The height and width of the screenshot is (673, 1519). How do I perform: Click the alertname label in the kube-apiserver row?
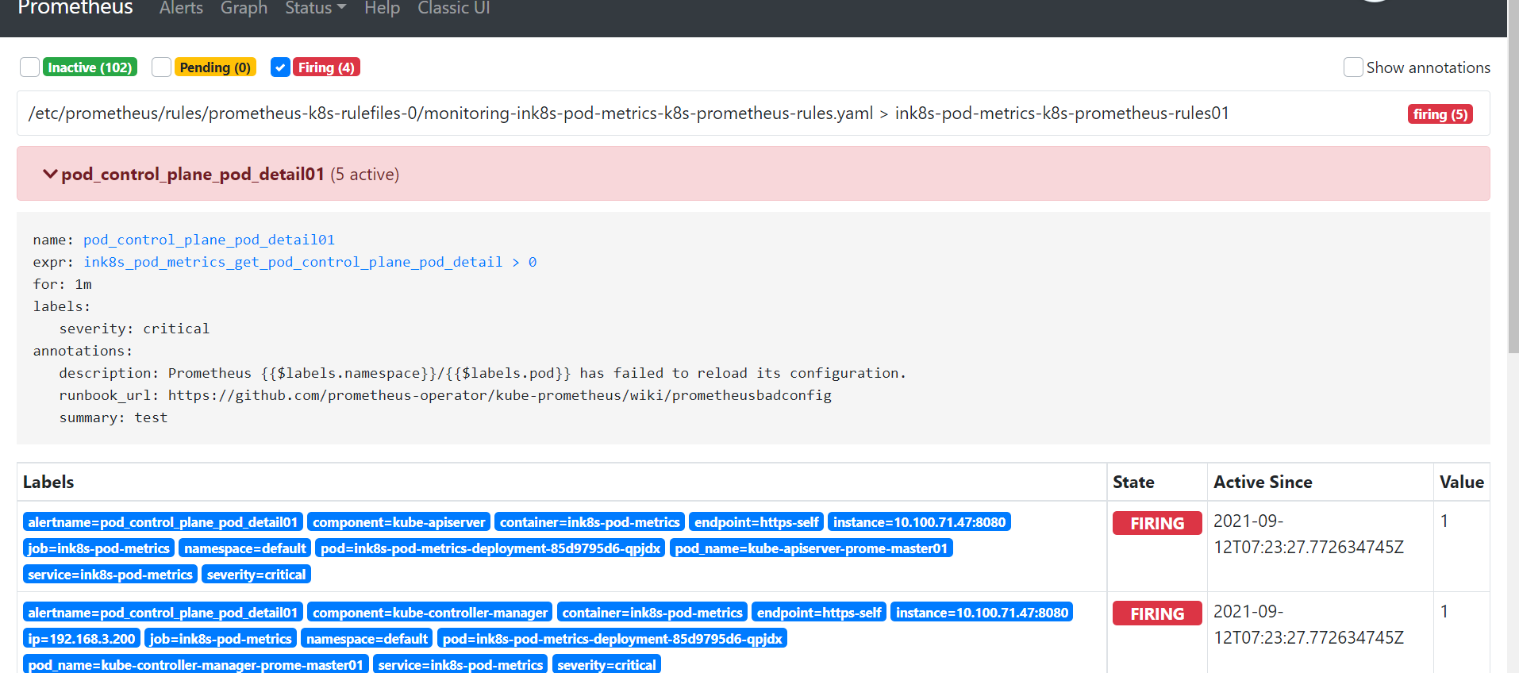163,522
